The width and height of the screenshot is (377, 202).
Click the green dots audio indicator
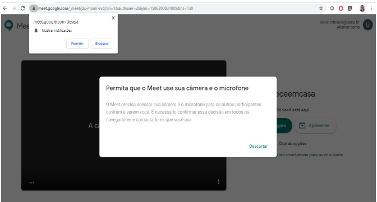pyautogui.click(x=31, y=183)
